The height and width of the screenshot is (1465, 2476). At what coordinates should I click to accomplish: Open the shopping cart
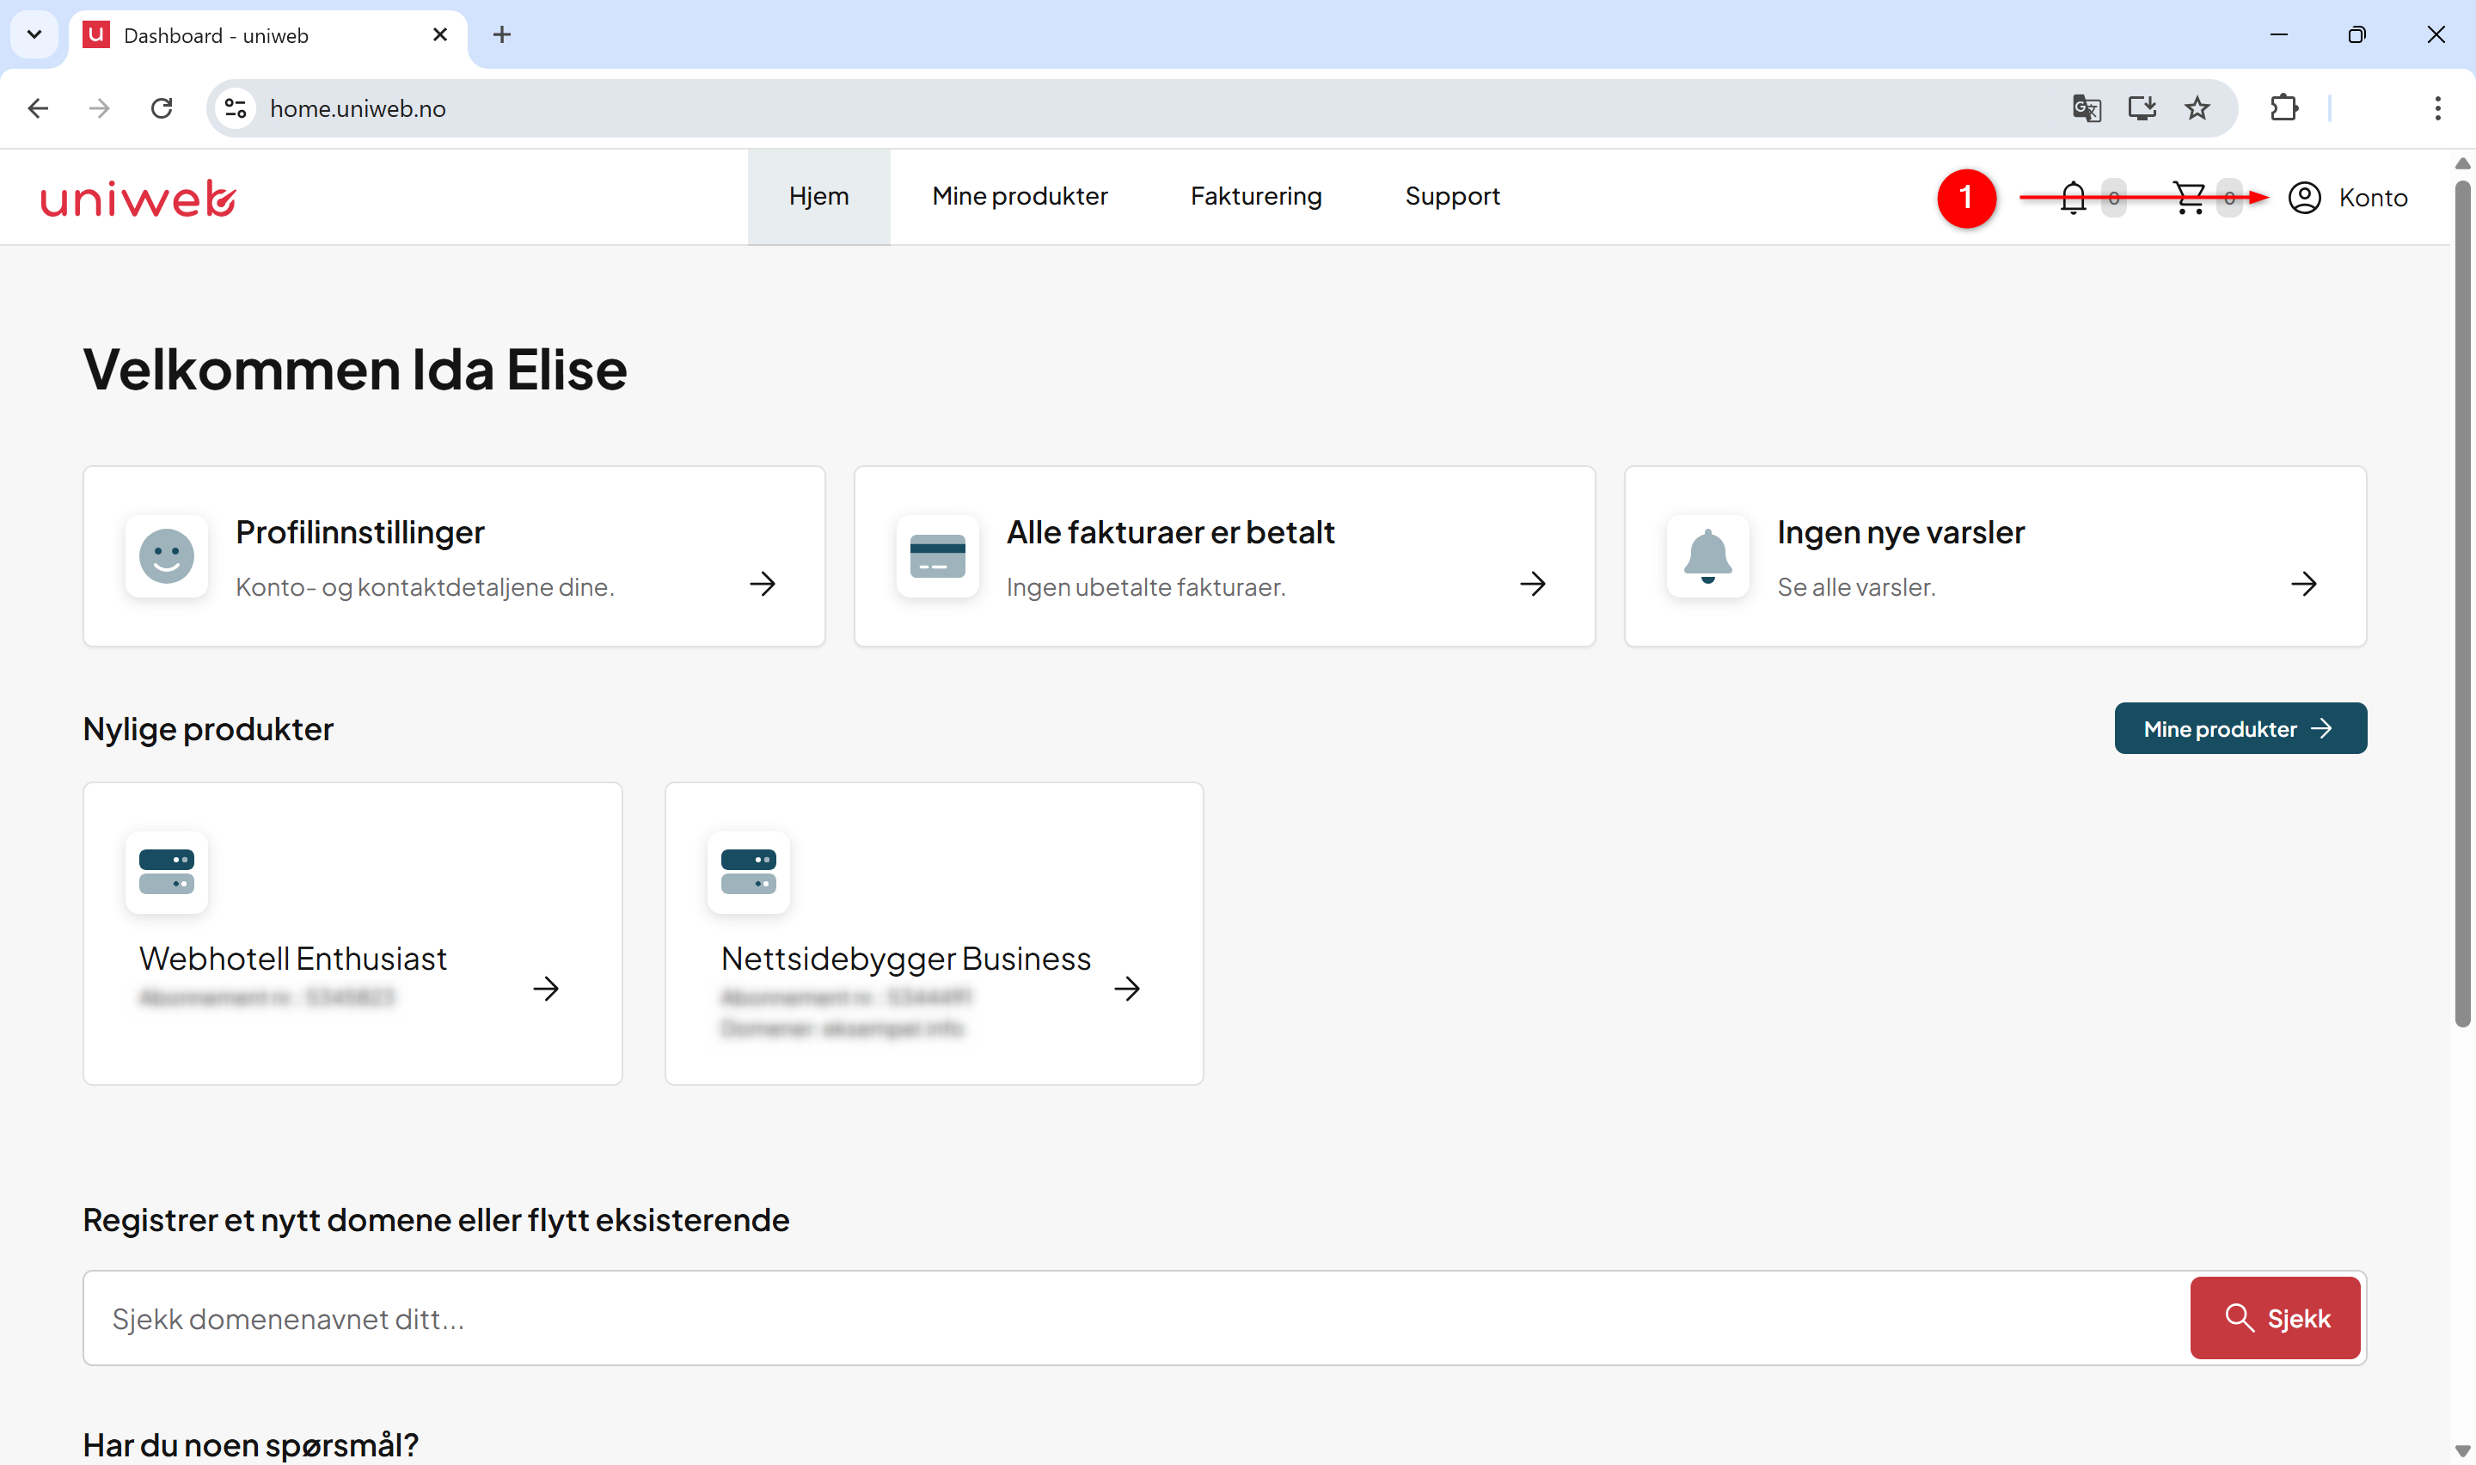[x=2189, y=198]
